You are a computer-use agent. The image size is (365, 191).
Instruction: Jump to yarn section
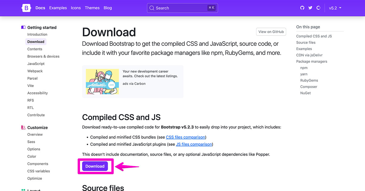(304, 74)
